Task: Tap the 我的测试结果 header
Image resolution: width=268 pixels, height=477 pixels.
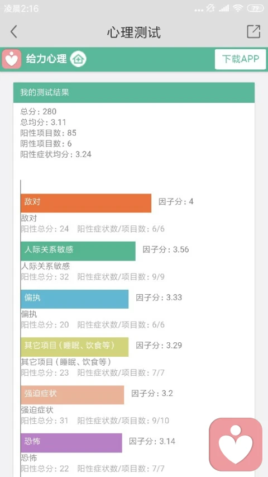Action: (133, 92)
